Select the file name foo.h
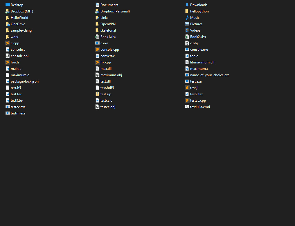The width and height of the screenshot is (295, 226). coord(15,62)
